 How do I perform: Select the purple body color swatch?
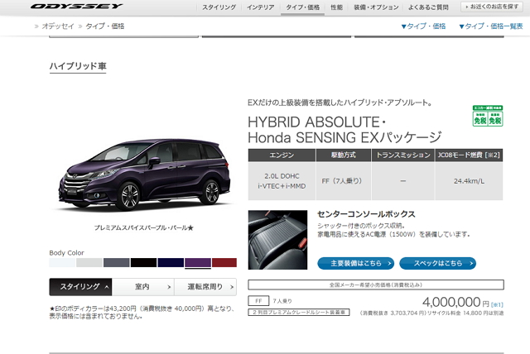click(x=198, y=262)
